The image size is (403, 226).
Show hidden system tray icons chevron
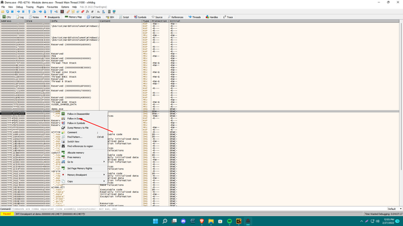coord(361,221)
